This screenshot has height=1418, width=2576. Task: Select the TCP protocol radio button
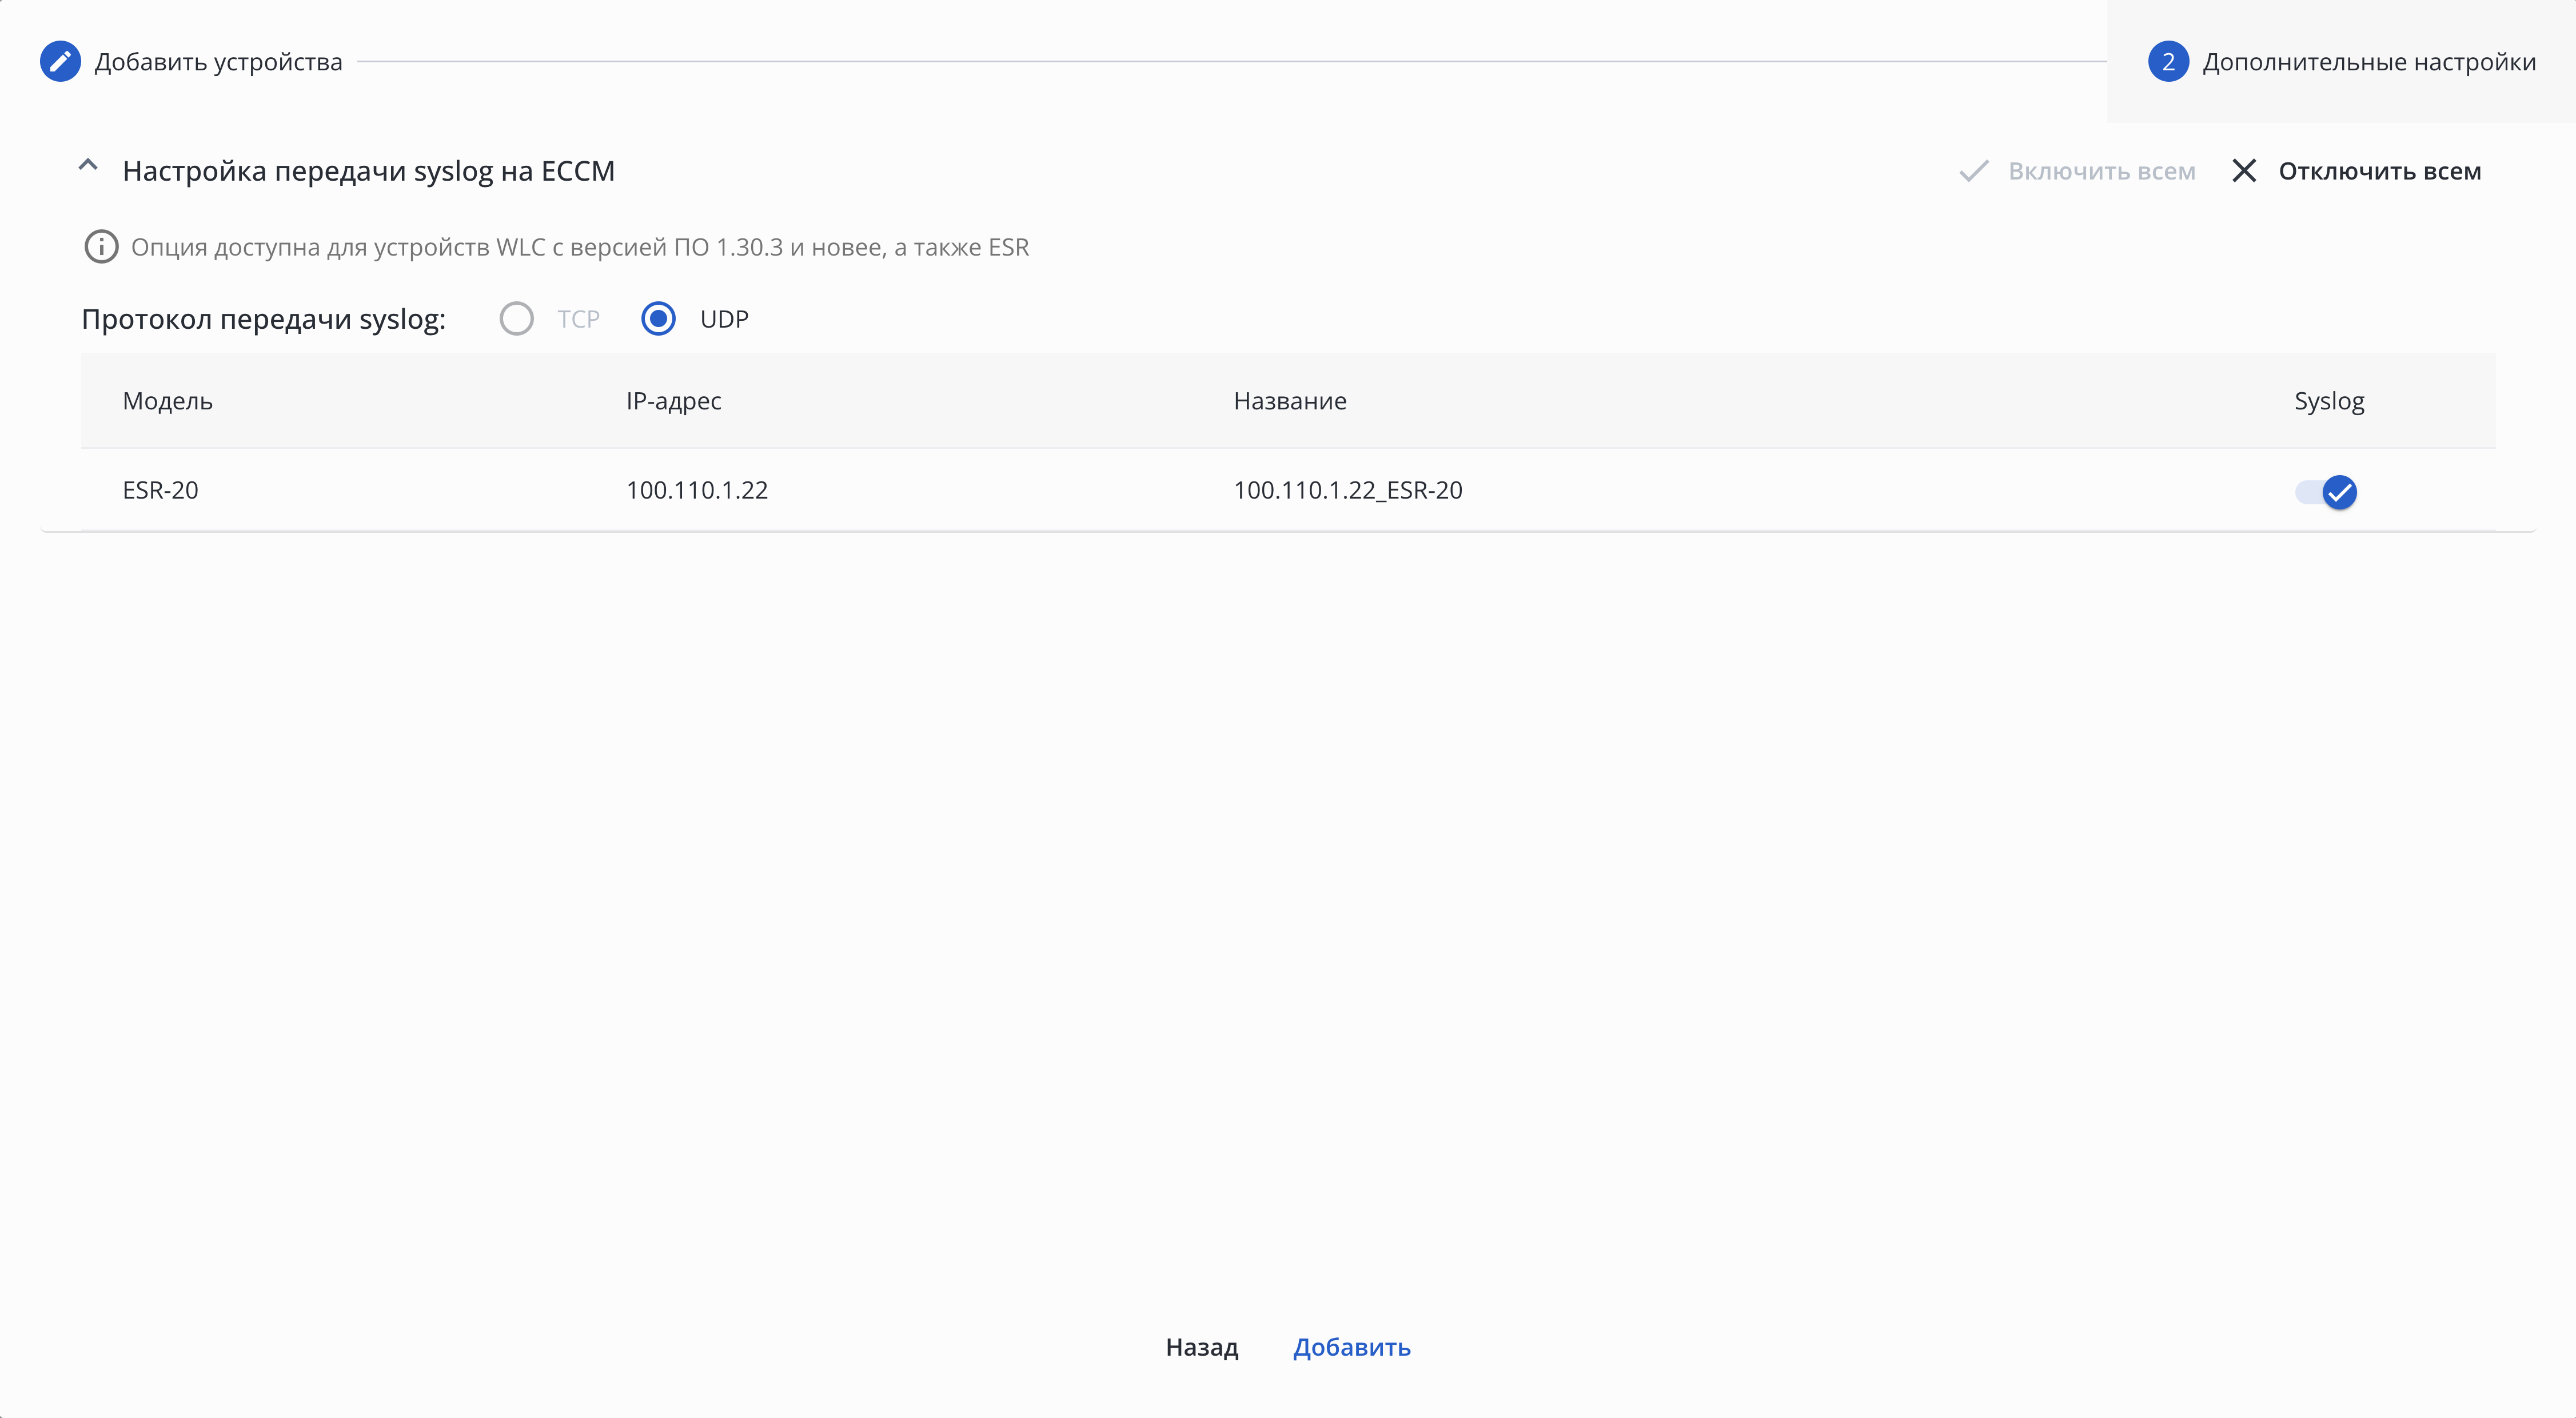click(516, 319)
